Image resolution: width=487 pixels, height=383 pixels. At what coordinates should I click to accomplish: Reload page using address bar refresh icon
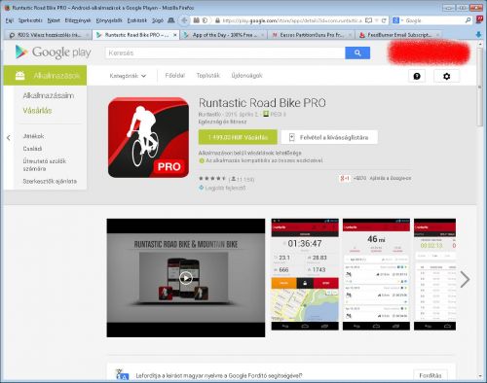coord(384,20)
